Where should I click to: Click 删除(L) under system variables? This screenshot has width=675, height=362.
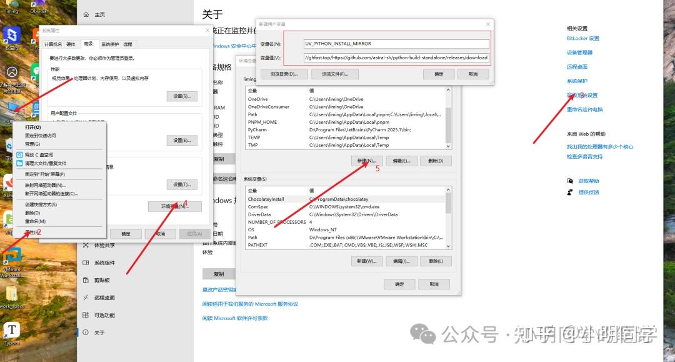pyautogui.click(x=436, y=261)
